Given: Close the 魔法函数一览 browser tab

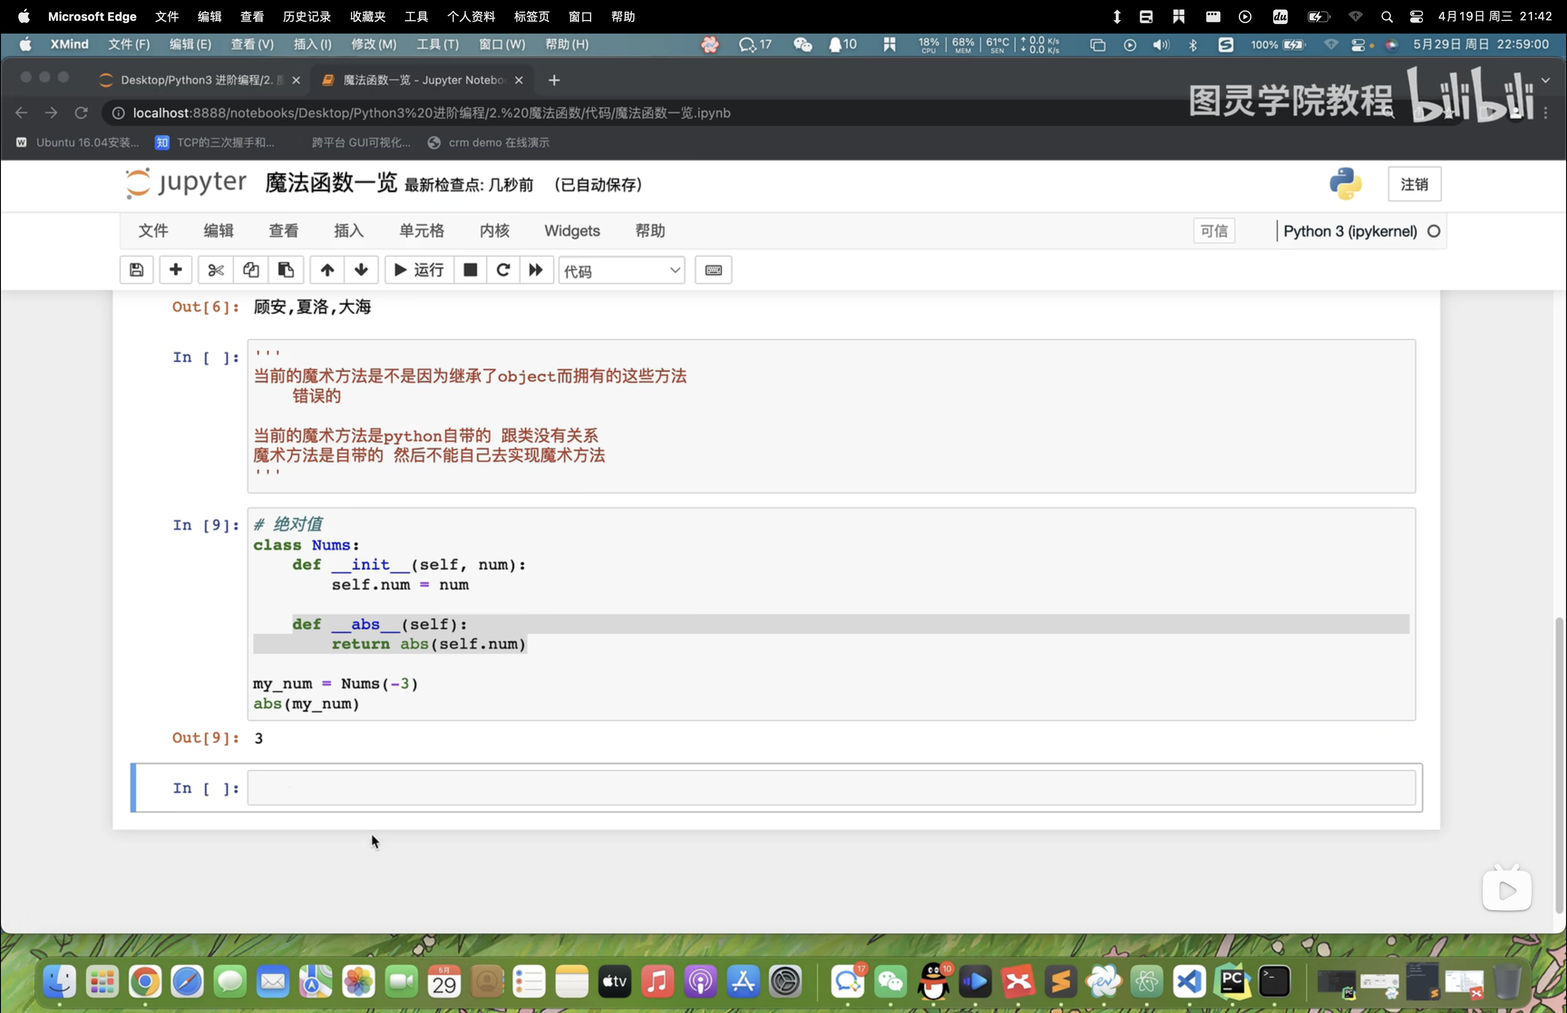Looking at the screenshot, I should pos(519,80).
